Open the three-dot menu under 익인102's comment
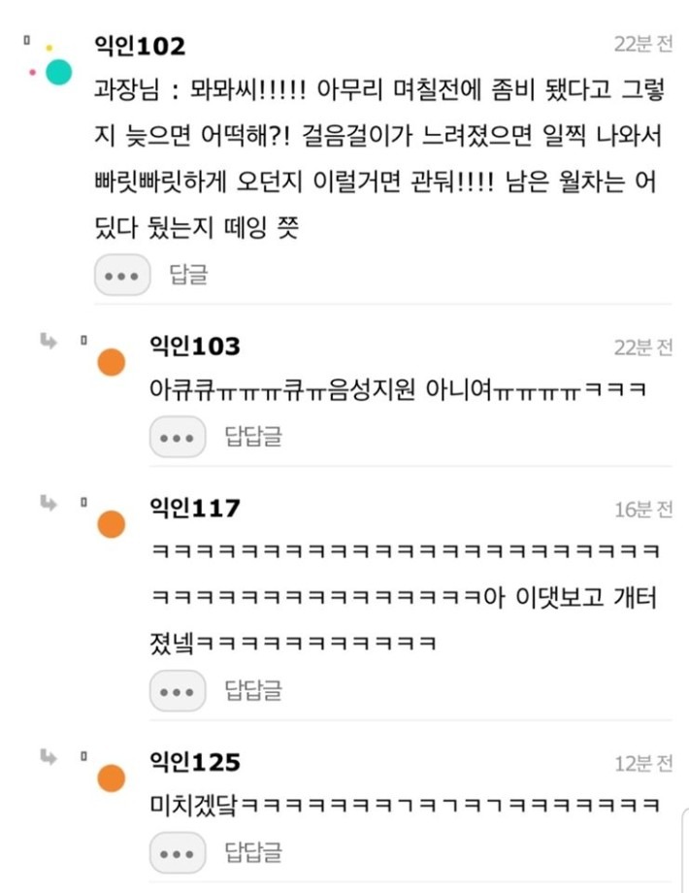 [122, 275]
